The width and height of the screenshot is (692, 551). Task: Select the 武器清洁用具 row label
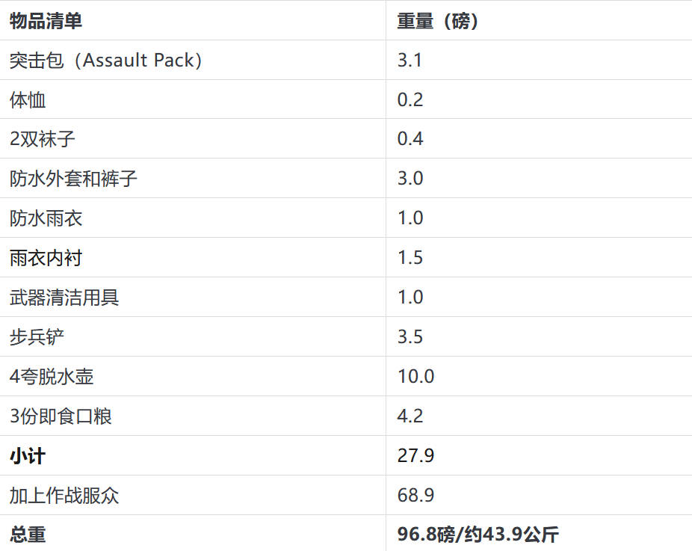tap(64, 297)
